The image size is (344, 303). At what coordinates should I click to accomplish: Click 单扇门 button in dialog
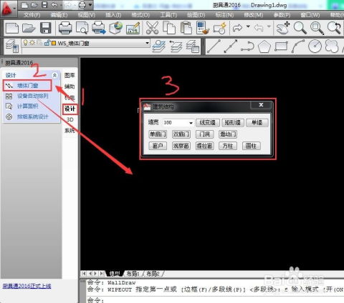point(158,134)
